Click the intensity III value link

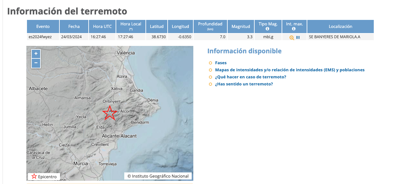[x=298, y=37]
